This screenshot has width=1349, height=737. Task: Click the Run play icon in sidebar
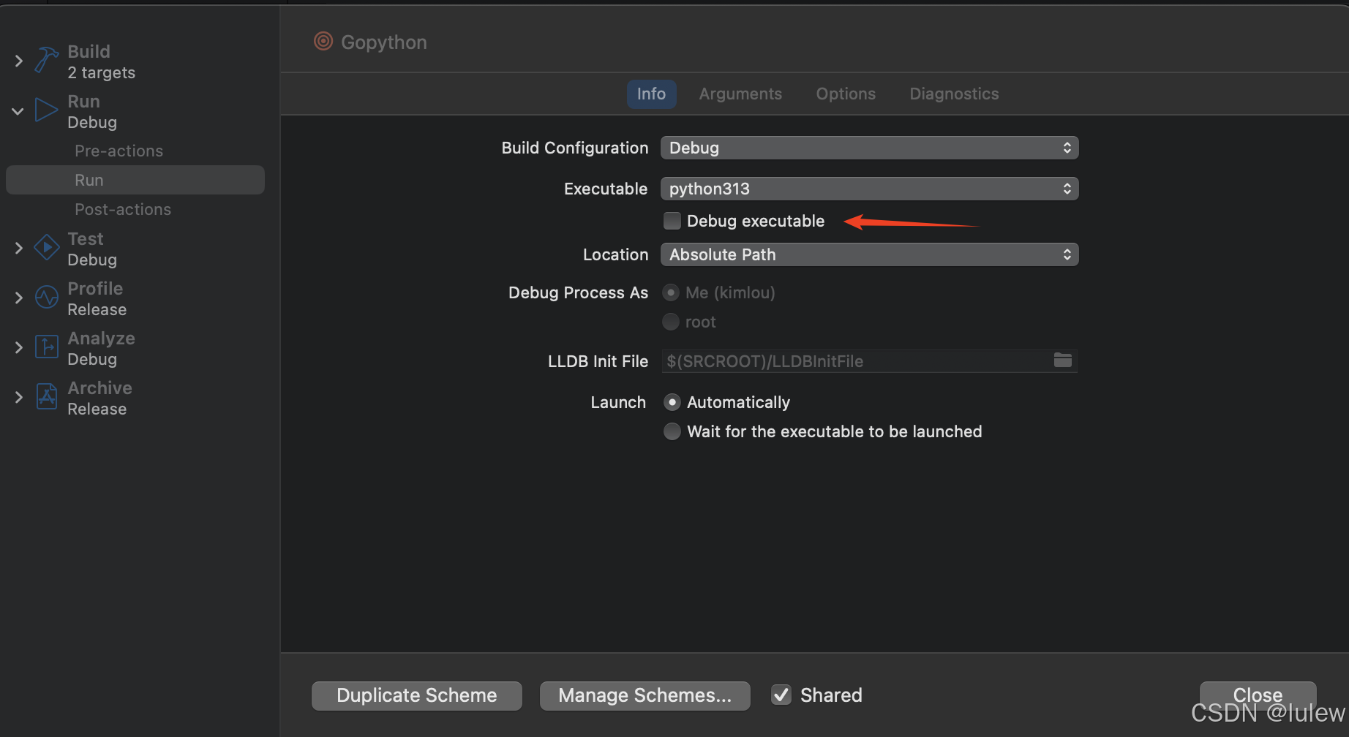tap(45, 110)
